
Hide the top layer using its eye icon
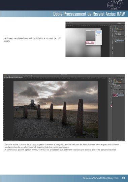tap(113, 95)
